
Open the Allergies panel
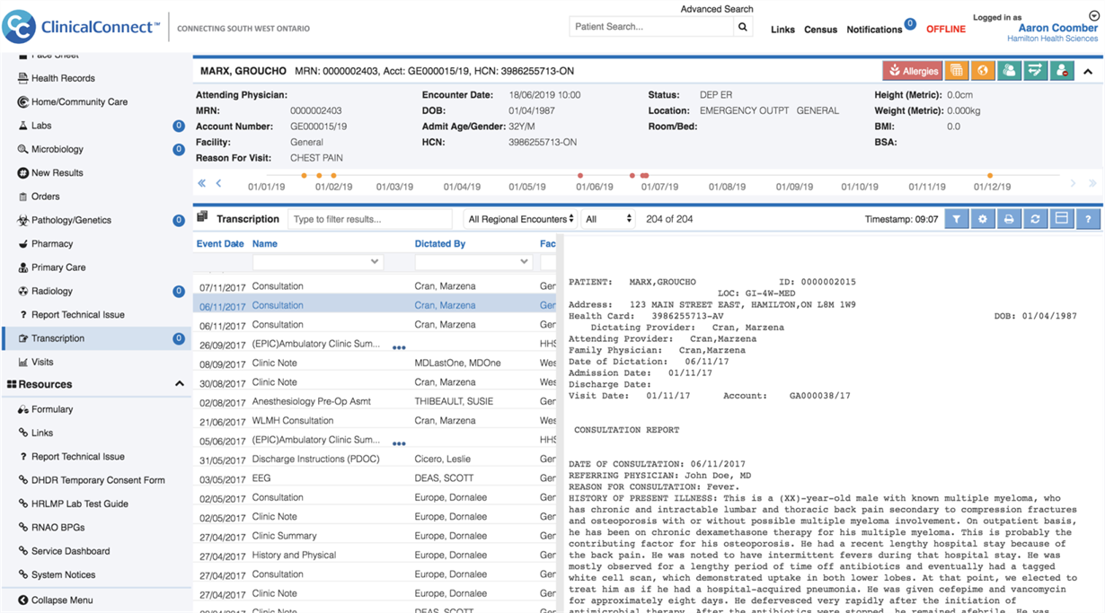tap(912, 71)
